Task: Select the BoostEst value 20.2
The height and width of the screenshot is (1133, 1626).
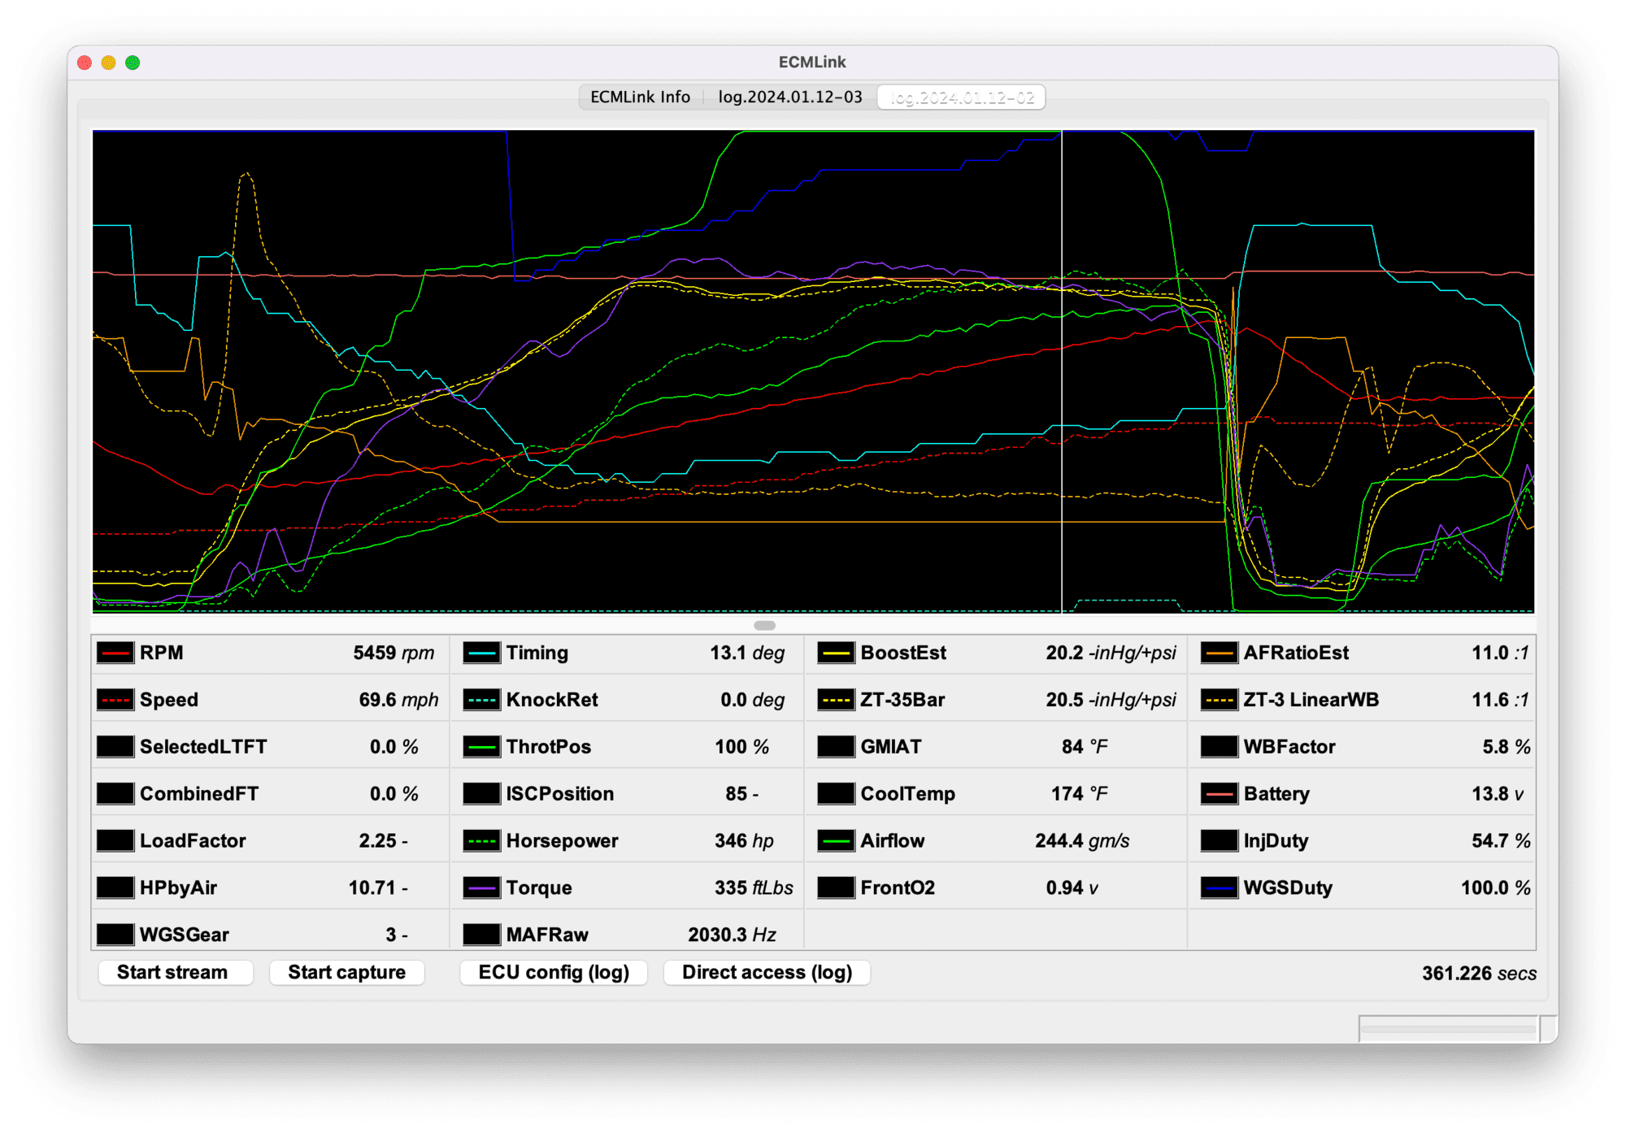Action: 1064,653
